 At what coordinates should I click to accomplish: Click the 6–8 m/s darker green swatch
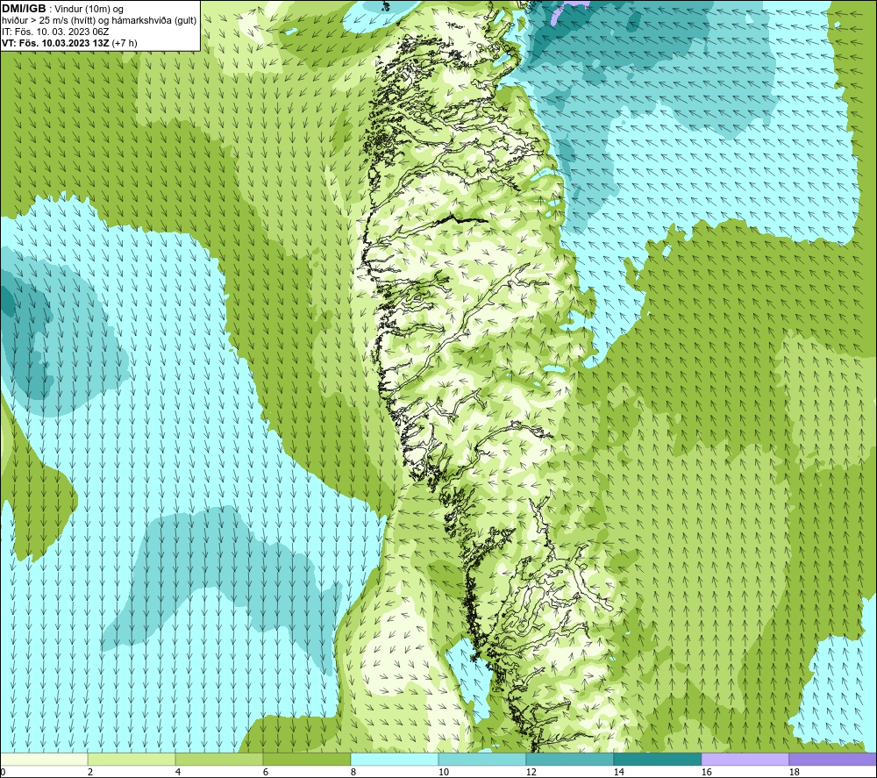pyautogui.click(x=306, y=760)
